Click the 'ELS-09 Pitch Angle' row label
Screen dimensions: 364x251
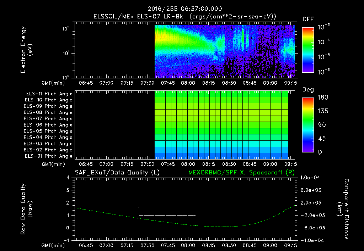48,106
